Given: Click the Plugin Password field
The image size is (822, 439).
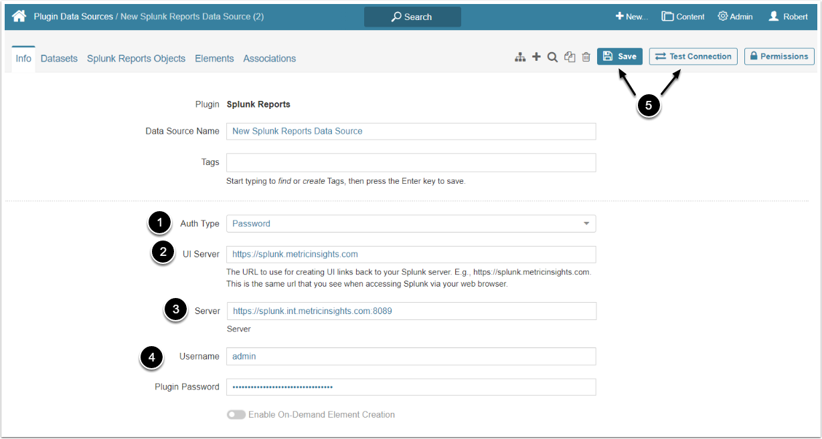Looking at the screenshot, I should coord(411,388).
